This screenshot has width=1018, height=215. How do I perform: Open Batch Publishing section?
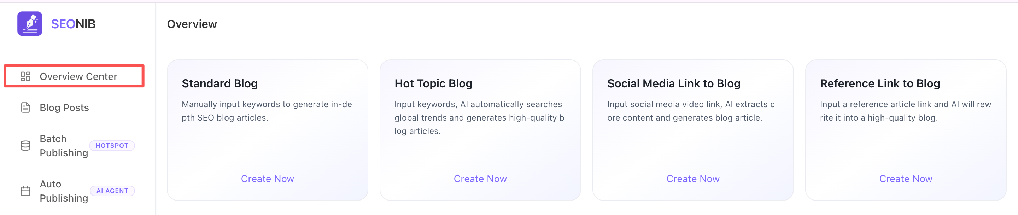tap(64, 146)
